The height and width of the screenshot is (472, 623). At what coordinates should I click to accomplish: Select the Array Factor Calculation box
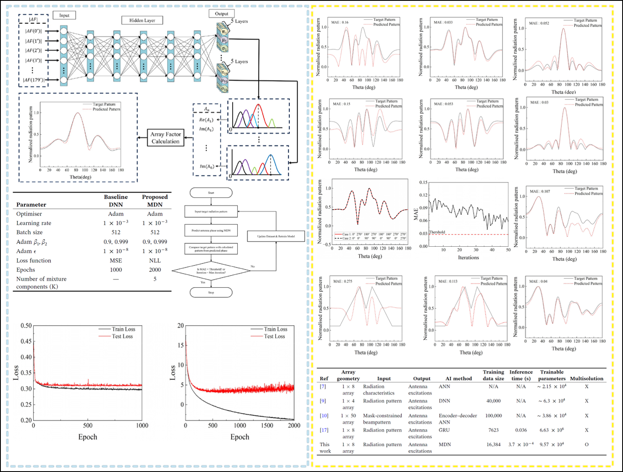pyautogui.click(x=166, y=138)
